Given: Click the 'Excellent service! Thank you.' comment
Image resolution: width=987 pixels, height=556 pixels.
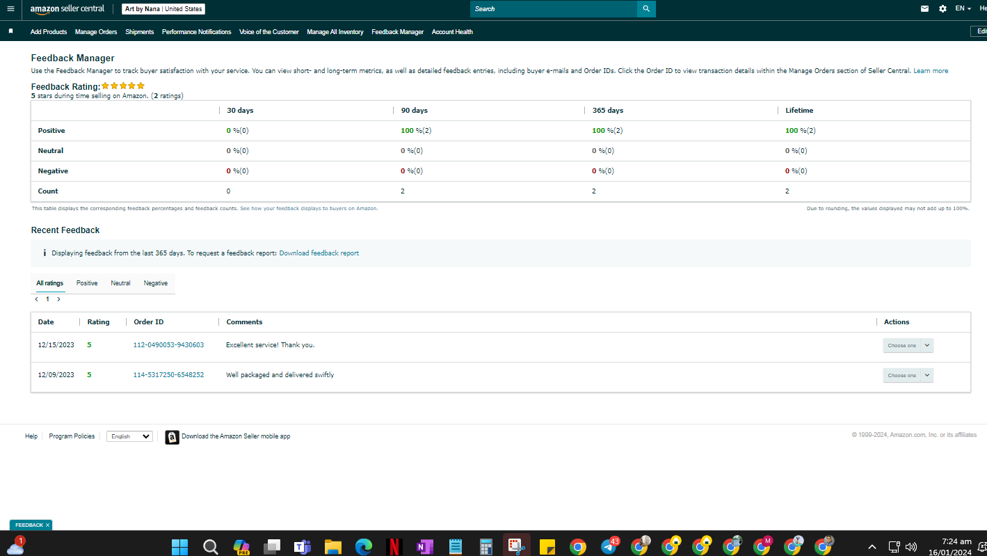Looking at the screenshot, I should 271,345.
